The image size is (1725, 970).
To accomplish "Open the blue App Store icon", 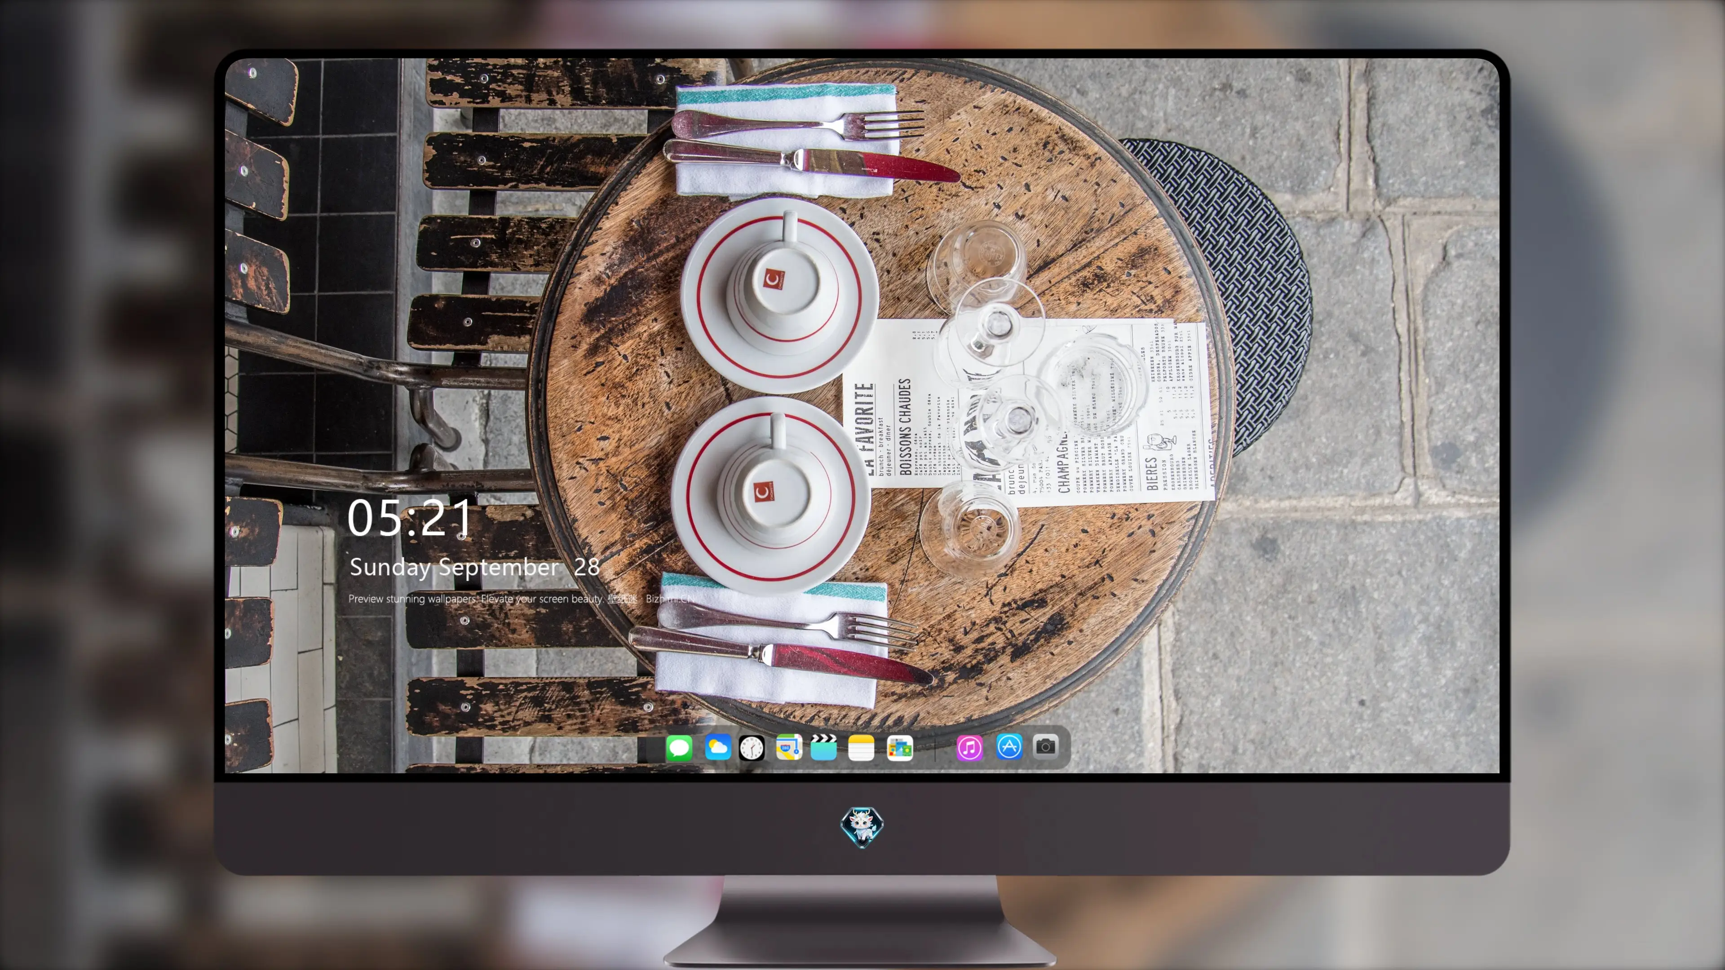I will [1009, 746].
